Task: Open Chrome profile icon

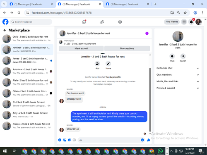Action: [x=195, y=13]
